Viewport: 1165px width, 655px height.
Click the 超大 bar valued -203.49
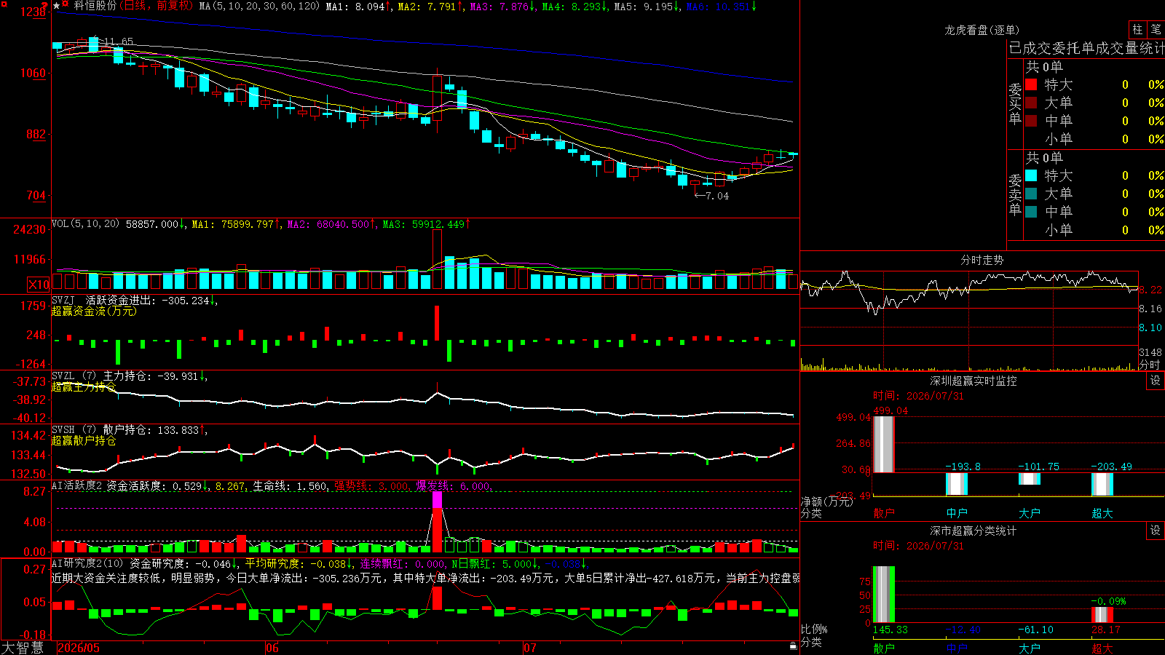tap(1102, 485)
